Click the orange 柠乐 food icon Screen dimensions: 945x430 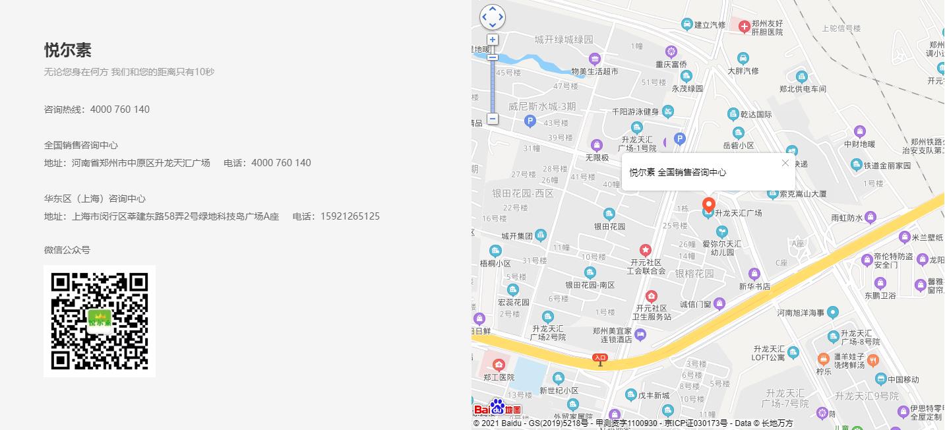[824, 359]
